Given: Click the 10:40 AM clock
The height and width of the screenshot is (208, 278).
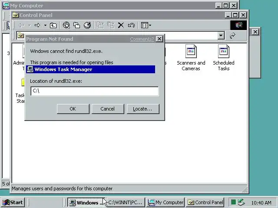Looking at the screenshot, I should [x=261, y=203].
